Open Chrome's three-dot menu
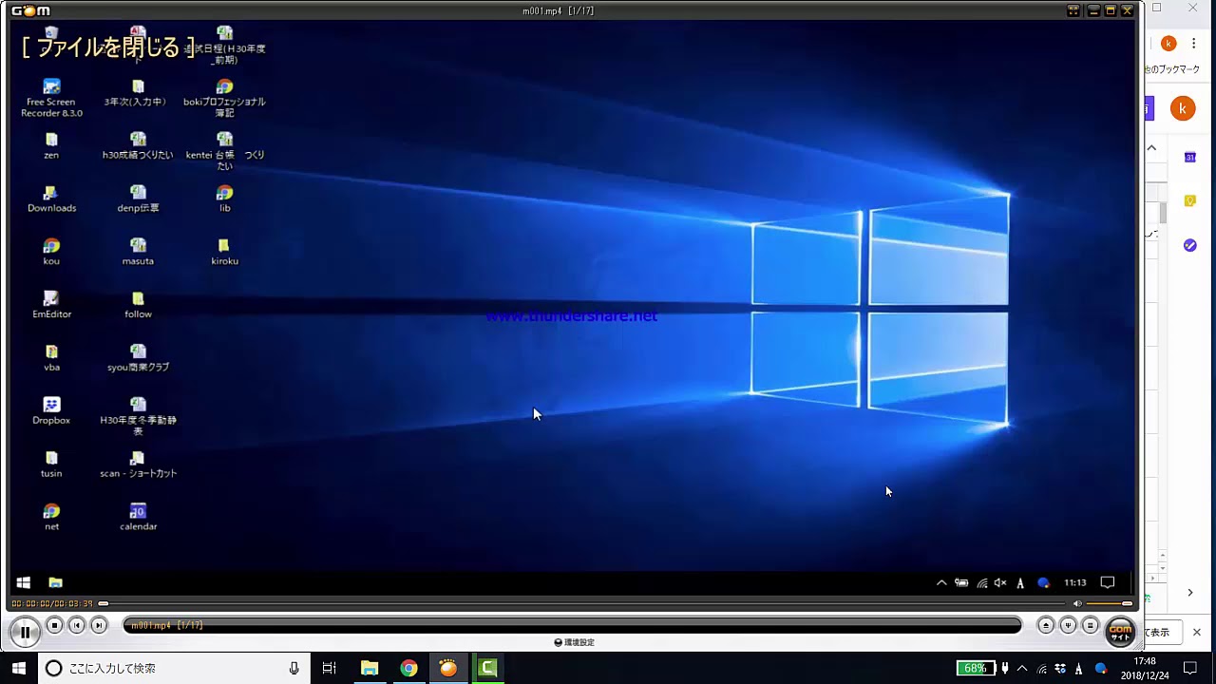 tap(1194, 44)
